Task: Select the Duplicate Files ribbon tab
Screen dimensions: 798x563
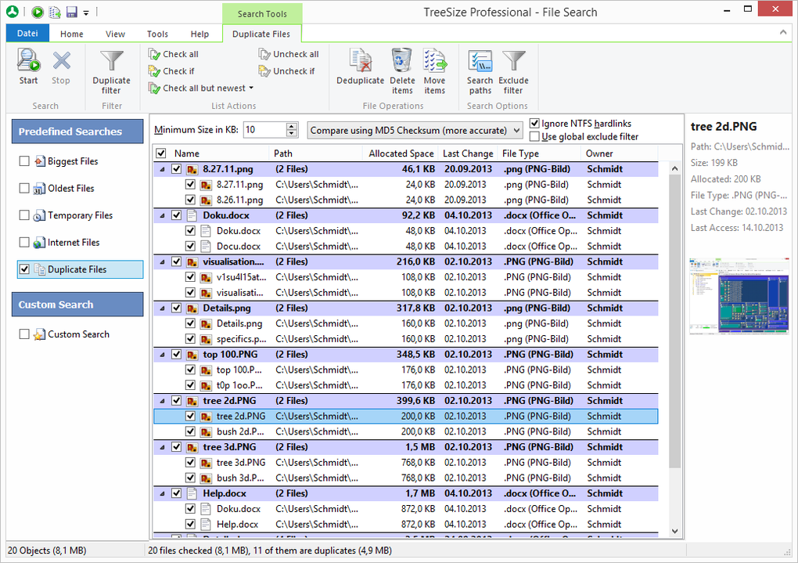Action: pyautogui.click(x=261, y=34)
